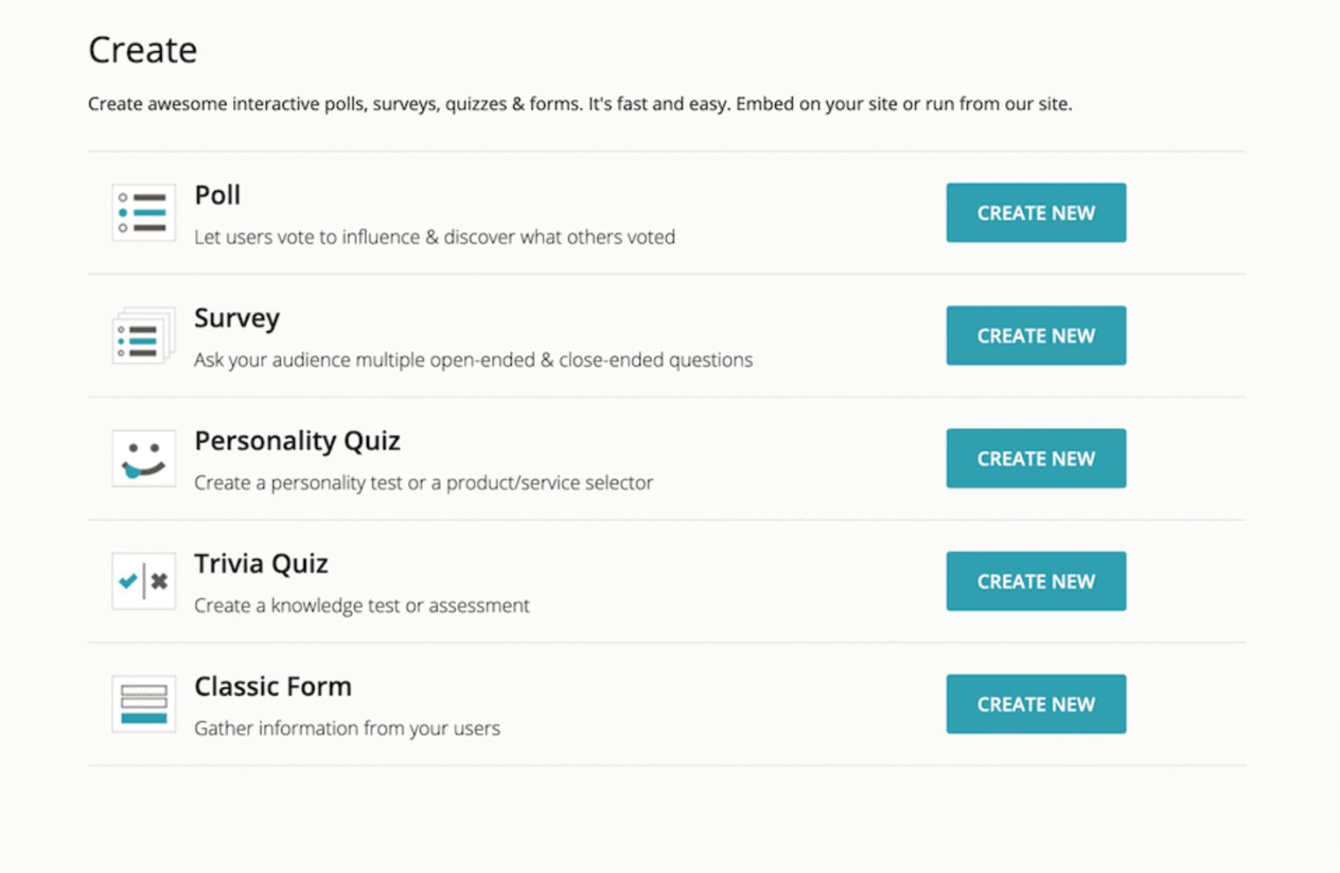Click CREATE NEW next to Personality Quiz
This screenshot has width=1340, height=873.
pyautogui.click(x=1036, y=458)
